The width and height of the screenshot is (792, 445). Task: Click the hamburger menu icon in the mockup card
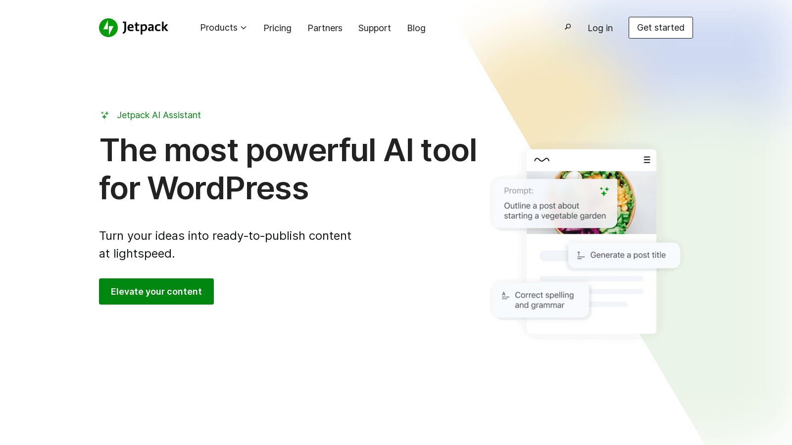pyautogui.click(x=646, y=160)
